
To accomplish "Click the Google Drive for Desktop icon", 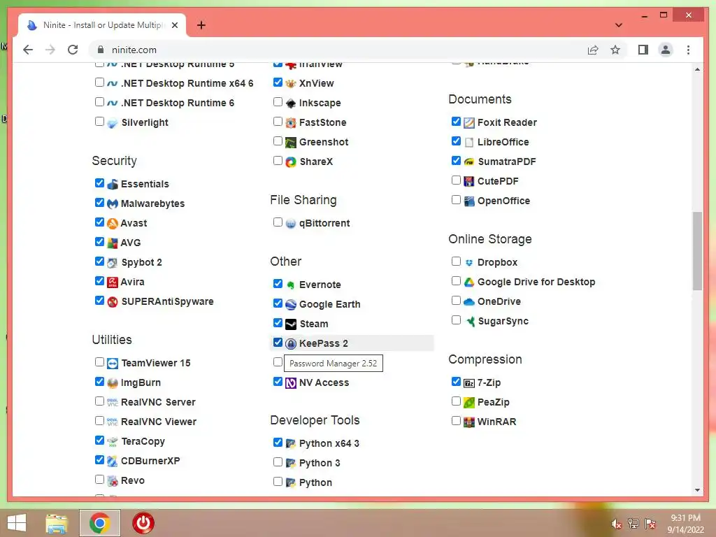I will click(469, 282).
